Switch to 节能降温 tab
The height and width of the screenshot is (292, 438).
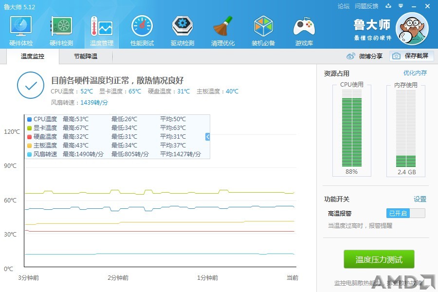point(86,56)
